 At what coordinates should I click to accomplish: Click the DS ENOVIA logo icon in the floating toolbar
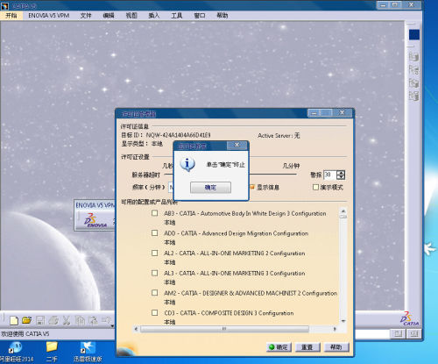coord(95,220)
